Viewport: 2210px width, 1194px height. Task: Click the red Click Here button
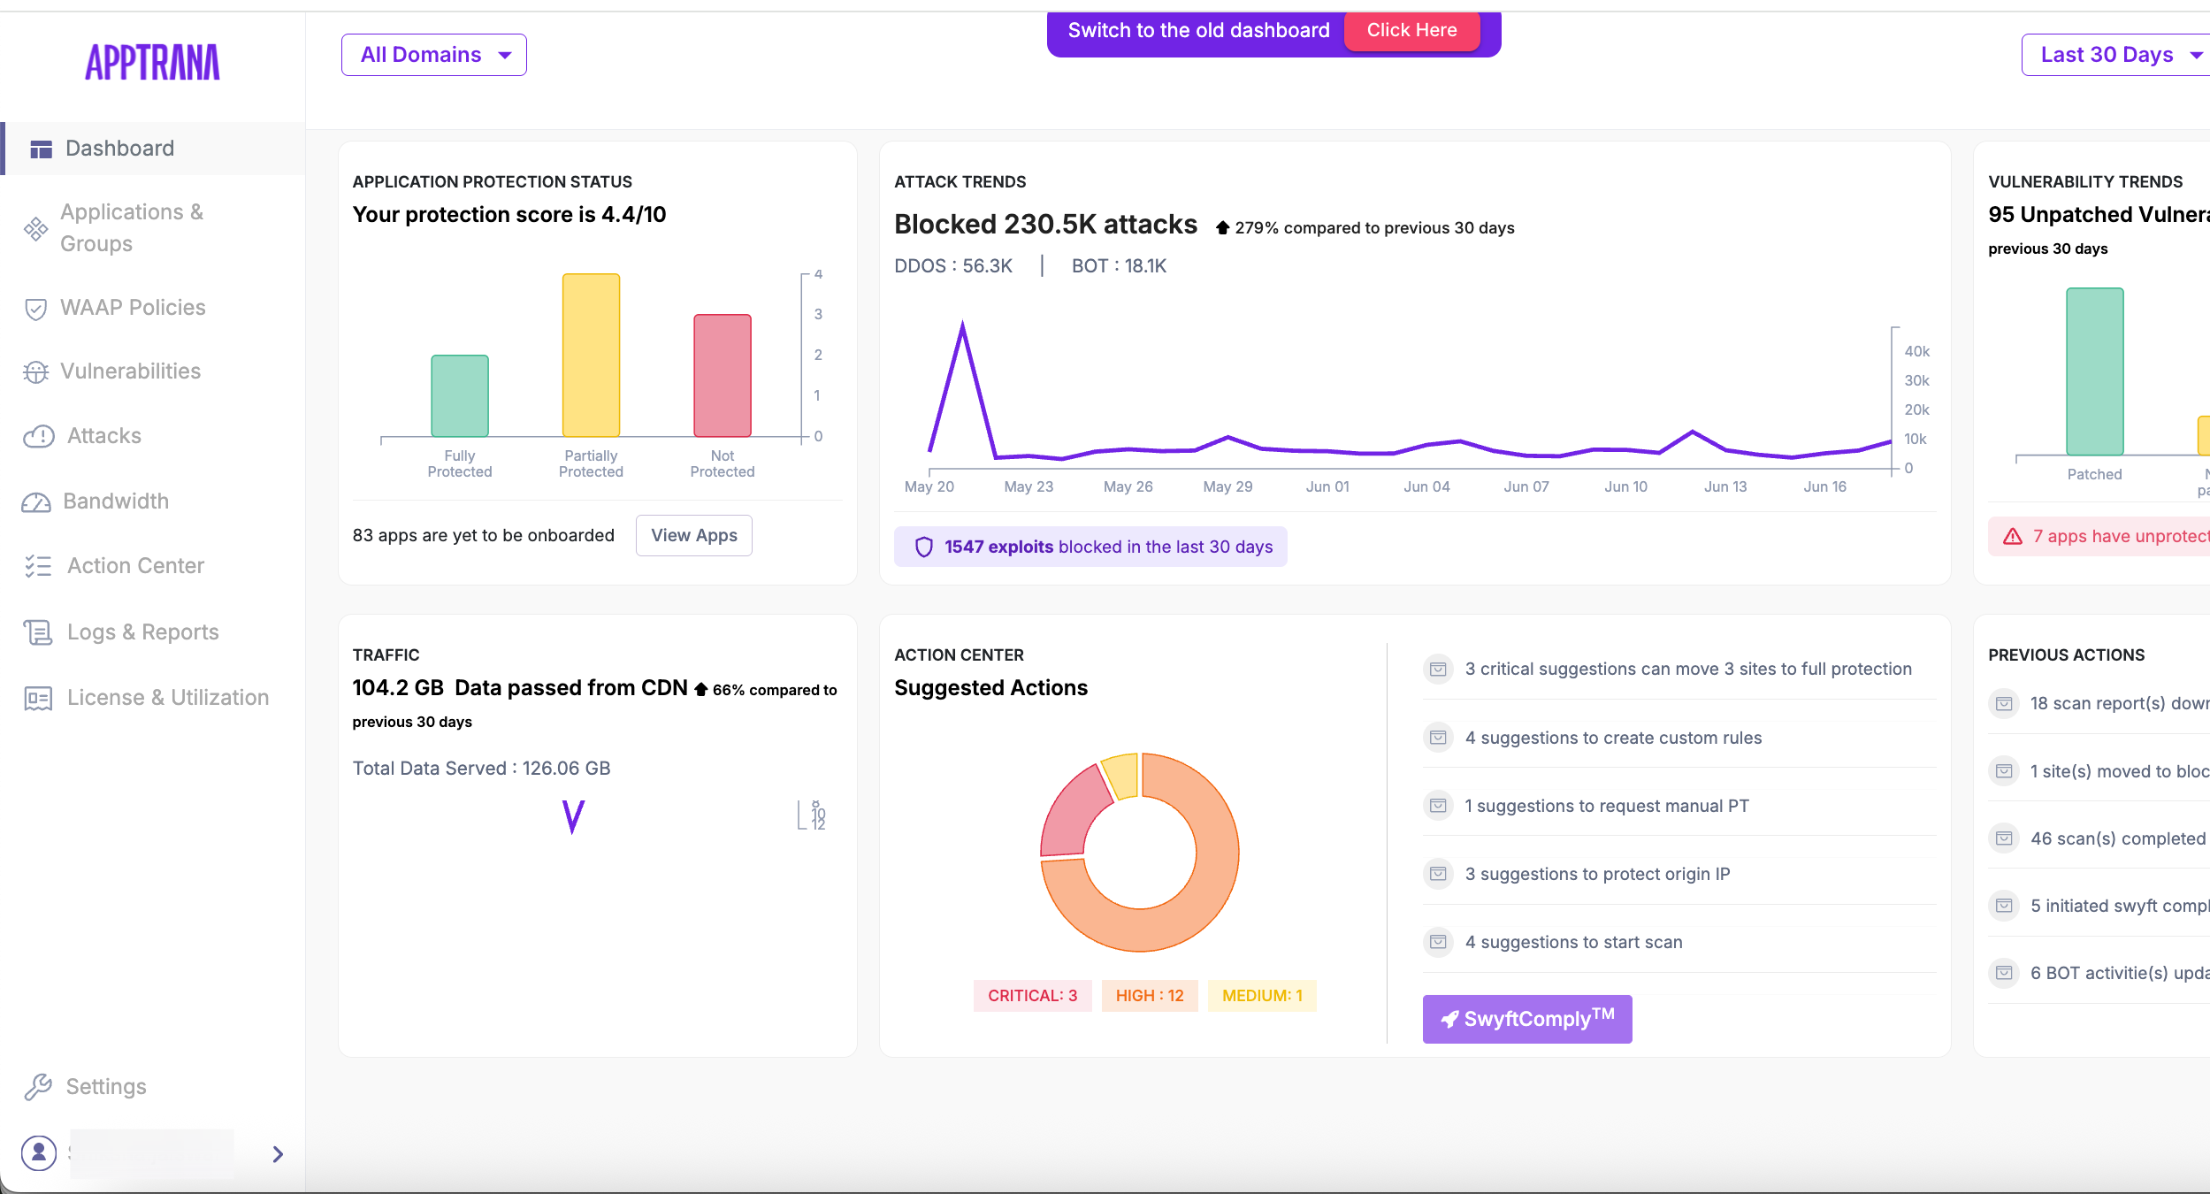coord(1411,31)
